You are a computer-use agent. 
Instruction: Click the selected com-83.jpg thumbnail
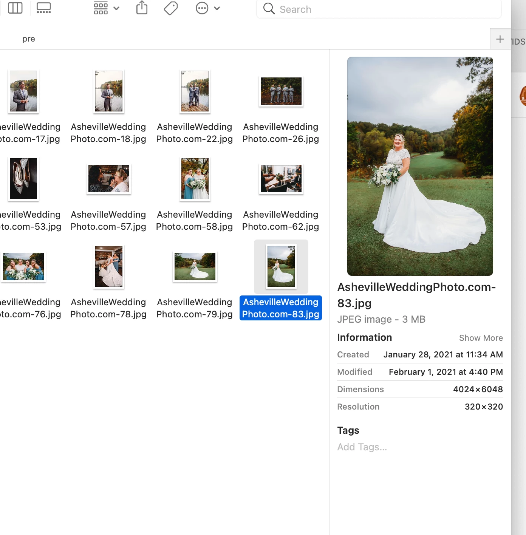coord(281,266)
